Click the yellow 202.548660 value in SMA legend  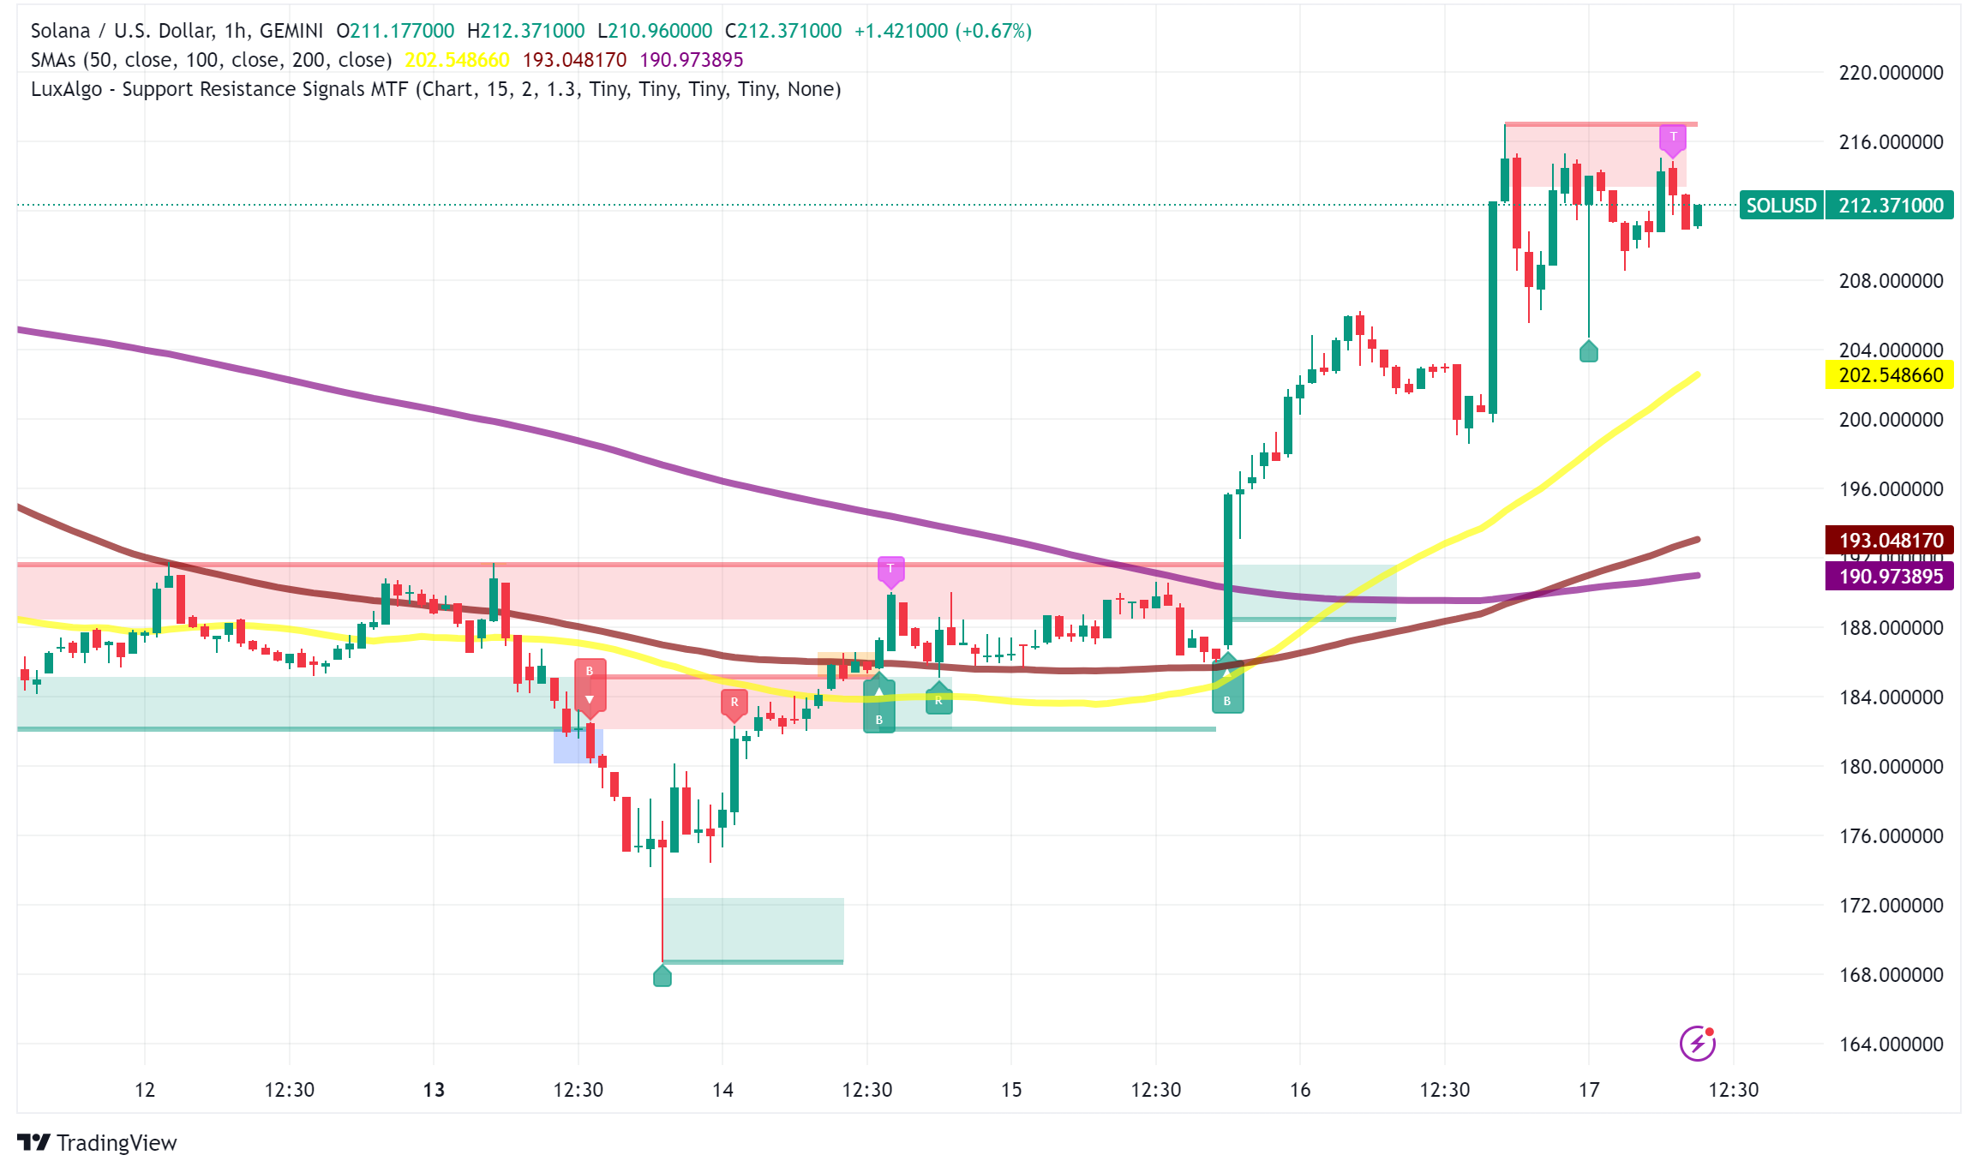point(457,60)
